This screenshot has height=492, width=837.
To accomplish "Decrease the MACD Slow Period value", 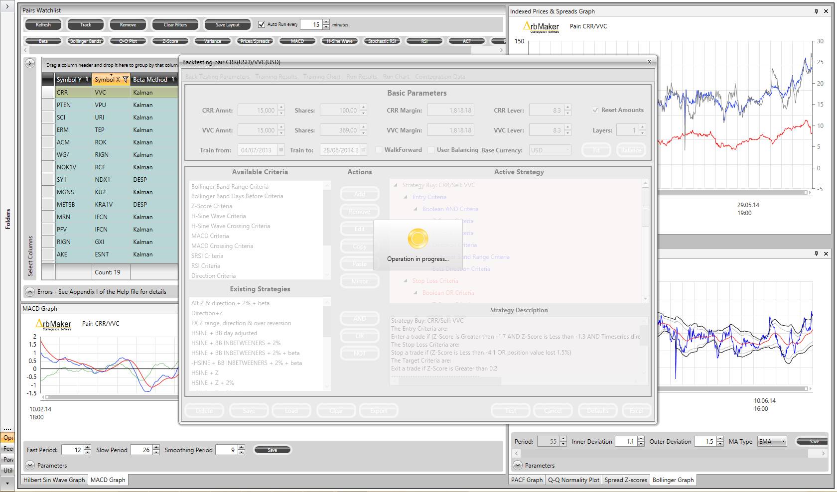I will point(156,452).
